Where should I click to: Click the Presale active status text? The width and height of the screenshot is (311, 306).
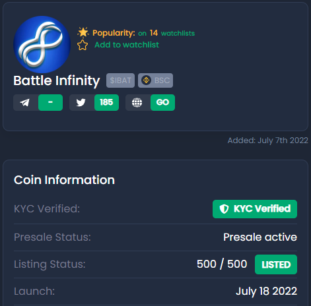tap(260, 237)
